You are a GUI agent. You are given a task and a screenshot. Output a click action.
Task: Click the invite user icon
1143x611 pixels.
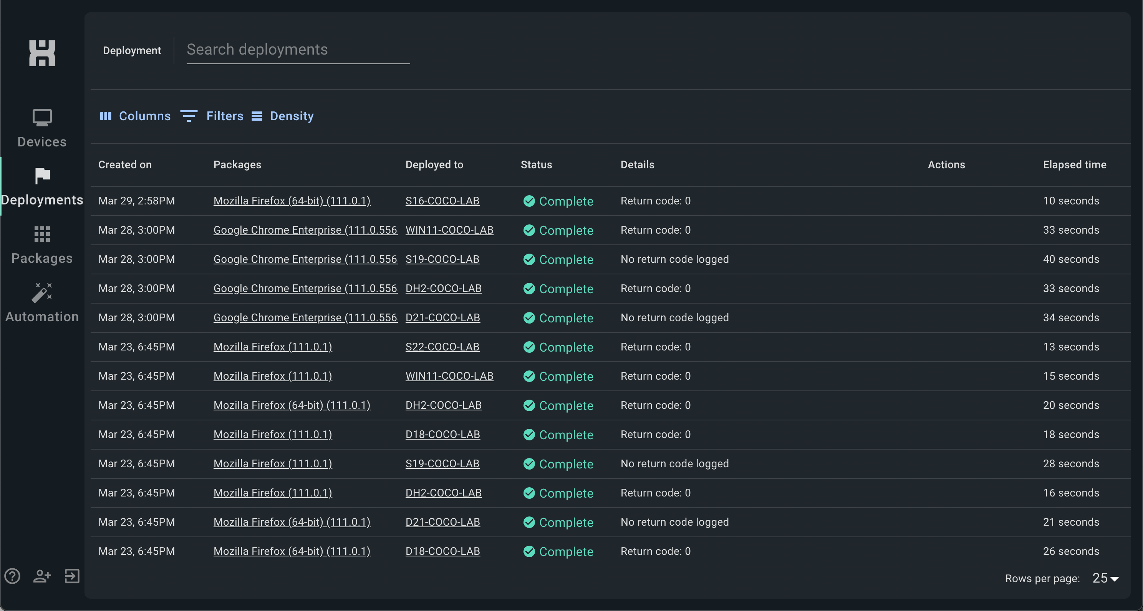click(42, 576)
